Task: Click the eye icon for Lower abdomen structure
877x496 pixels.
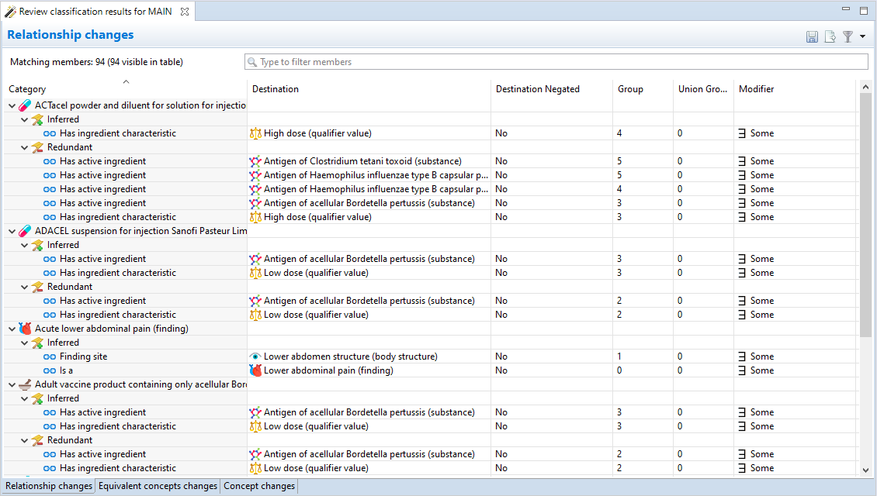Action: tap(255, 356)
